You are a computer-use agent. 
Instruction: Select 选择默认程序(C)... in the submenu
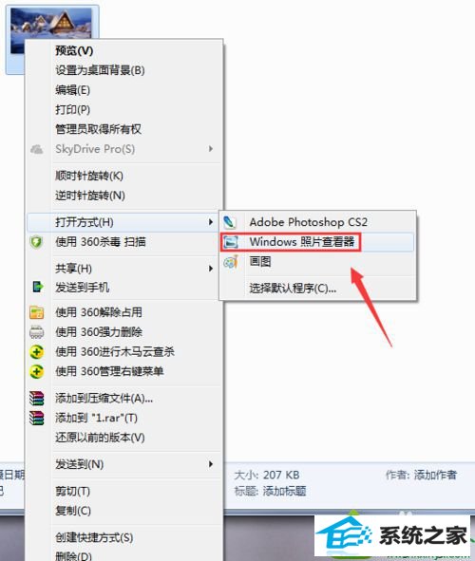pyautogui.click(x=293, y=288)
